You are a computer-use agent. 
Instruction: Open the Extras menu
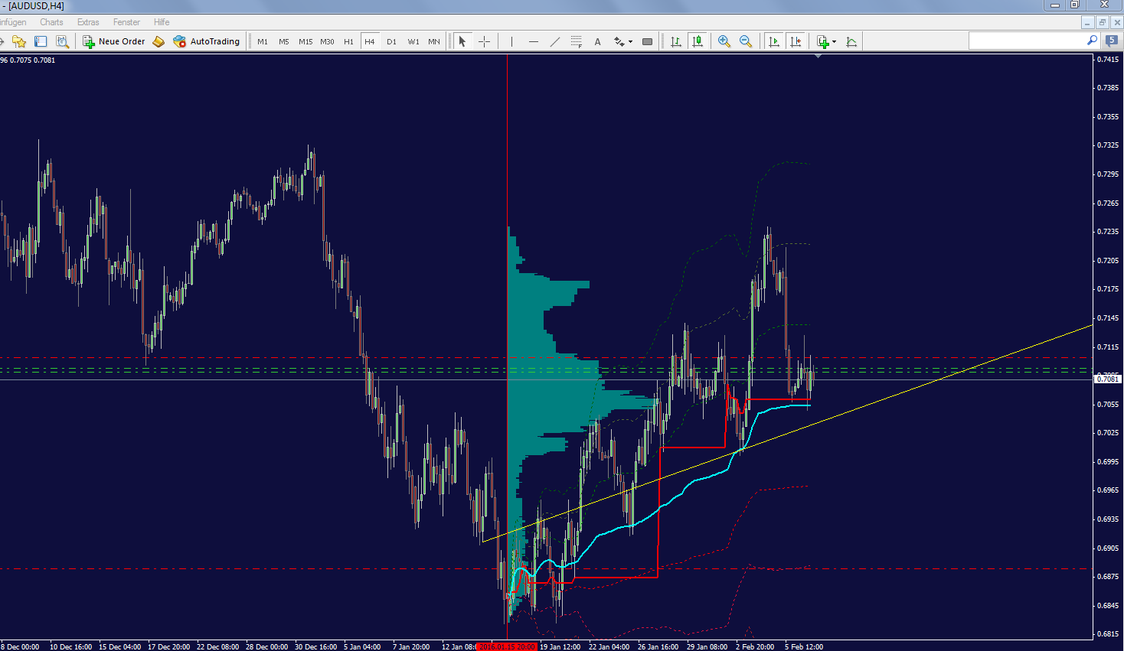point(87,22)
